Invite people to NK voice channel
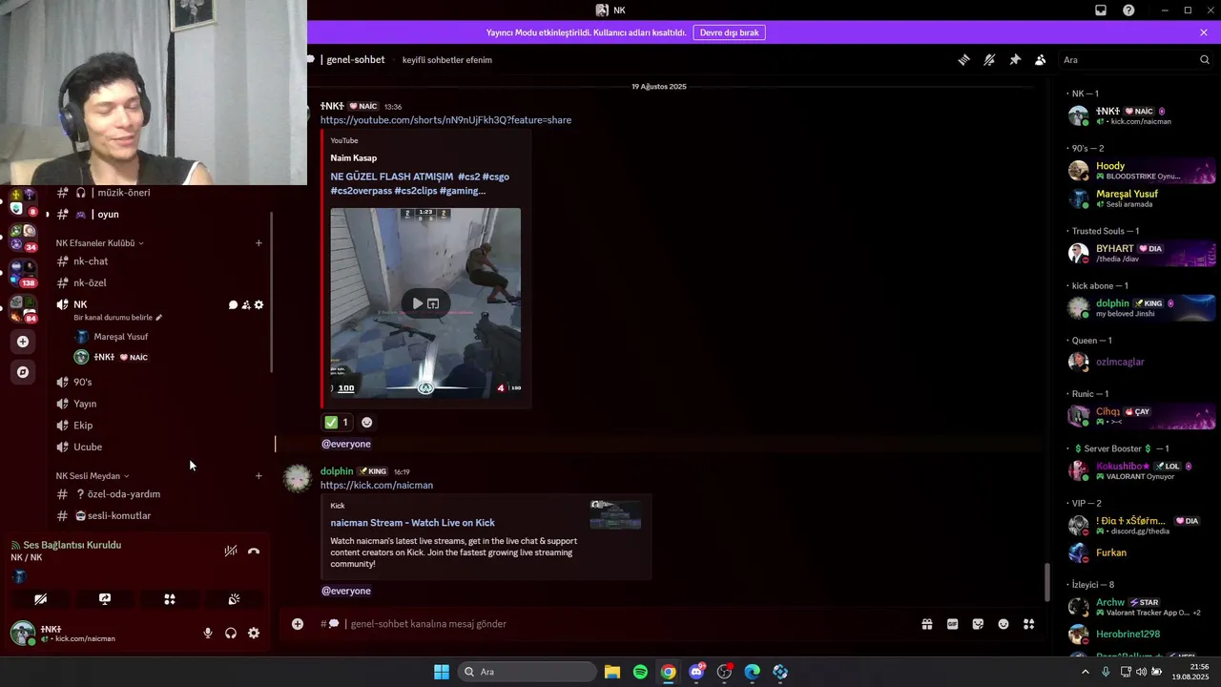Viewport: 1221px width, 687px height. point(246,305)
